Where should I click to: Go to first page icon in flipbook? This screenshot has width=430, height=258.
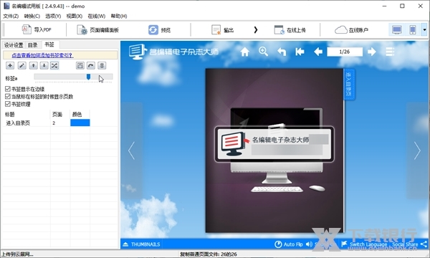(300, 52)
